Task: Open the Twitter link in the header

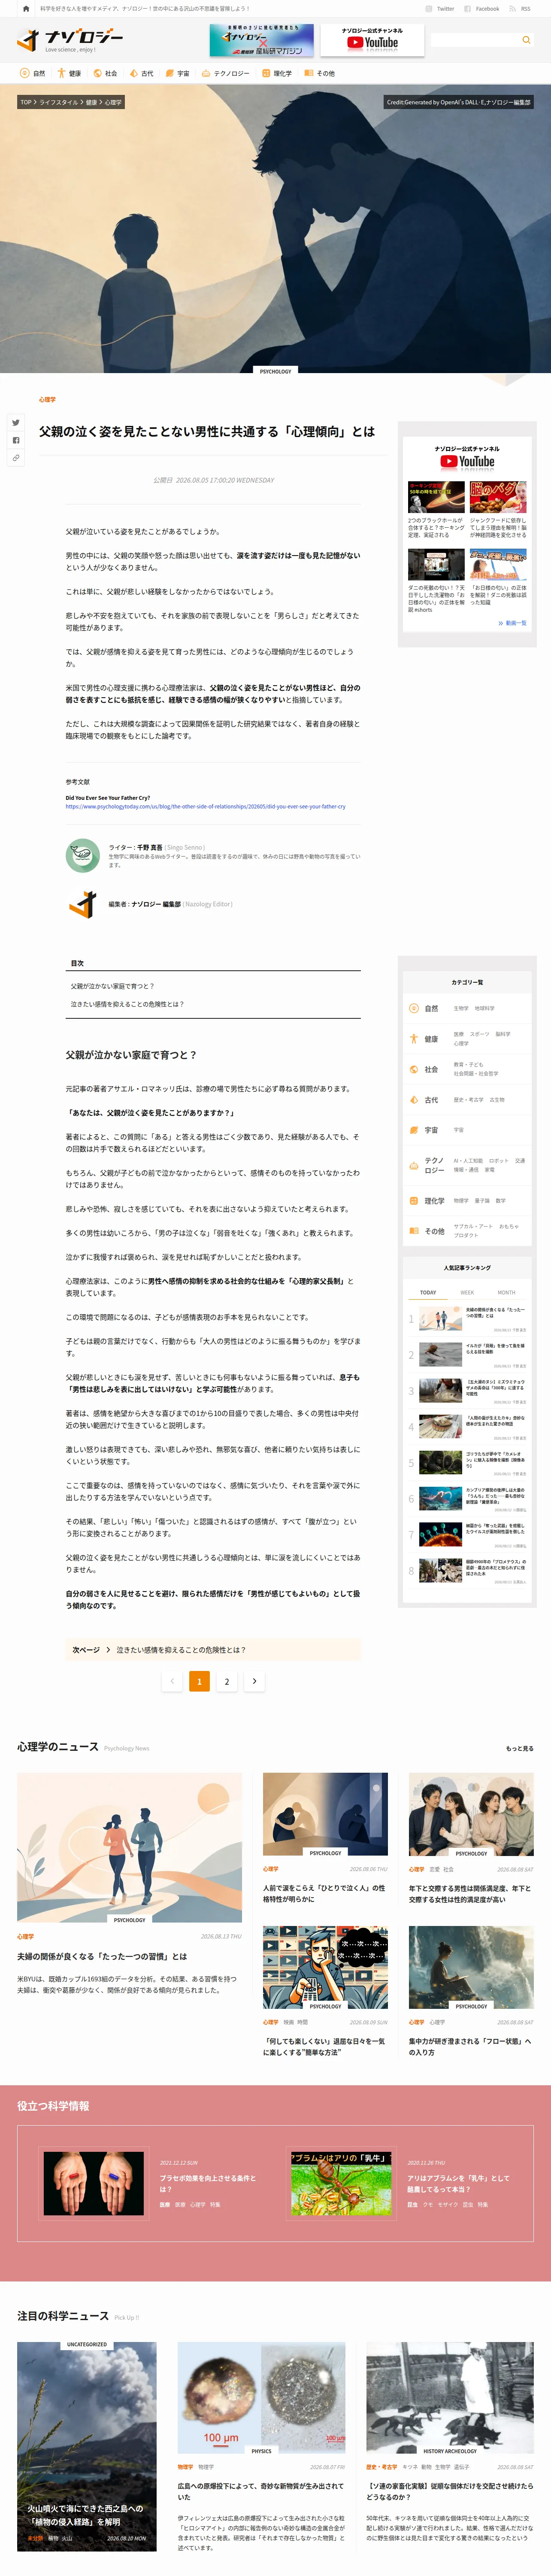Action: pyautogui.click(x=440, y=8)
